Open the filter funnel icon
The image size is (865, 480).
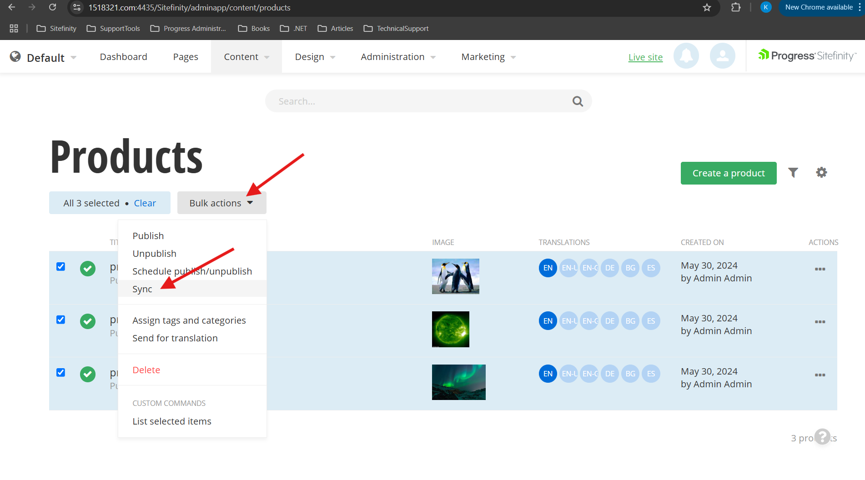[793, 173]
